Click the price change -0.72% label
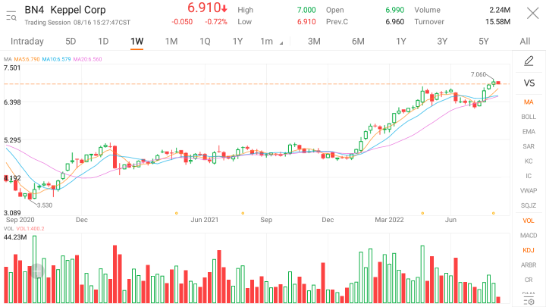 click(216, 21)
